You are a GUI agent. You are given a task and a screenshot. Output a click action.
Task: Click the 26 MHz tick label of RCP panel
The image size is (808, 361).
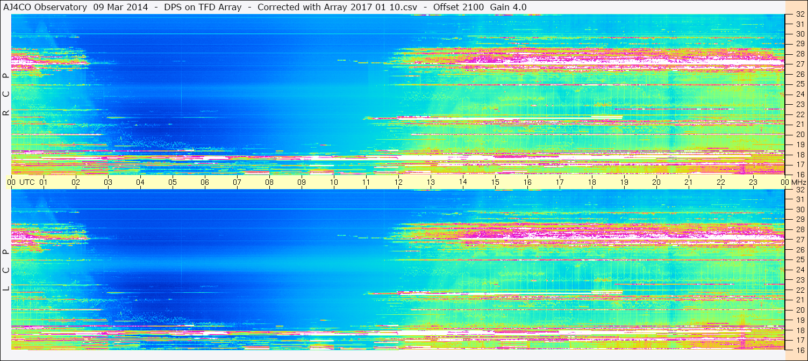click(799, 74)
